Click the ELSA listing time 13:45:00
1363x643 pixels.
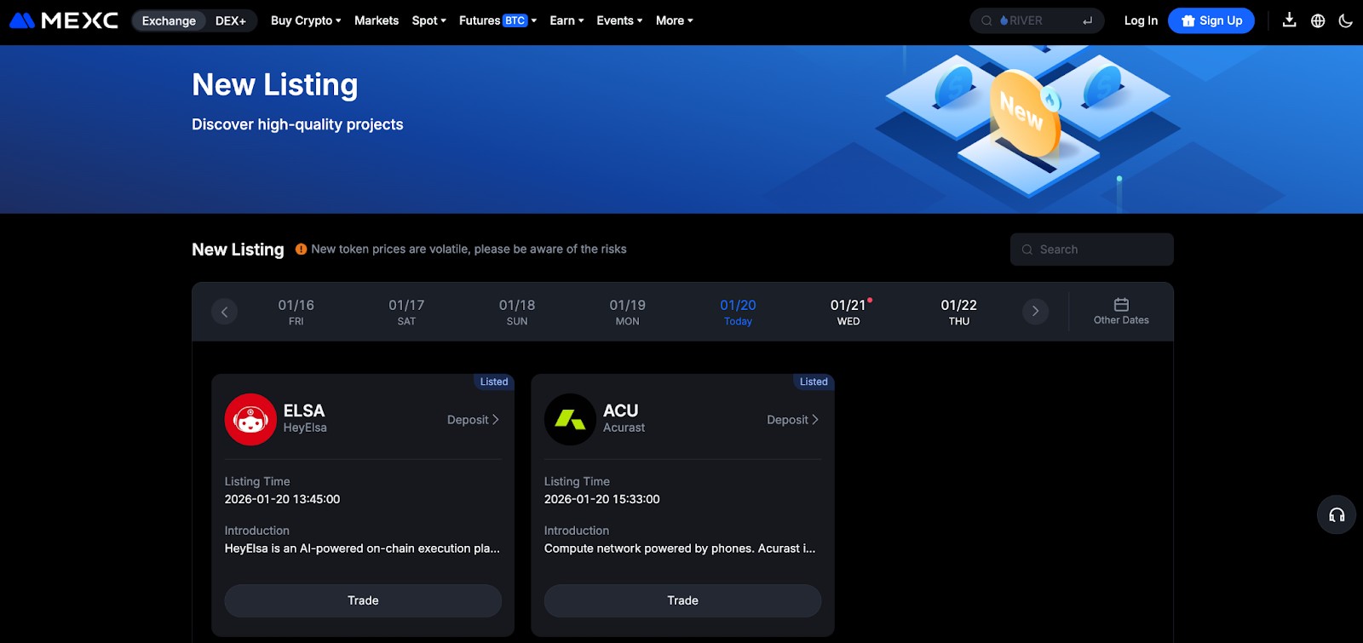click(282, 499)
